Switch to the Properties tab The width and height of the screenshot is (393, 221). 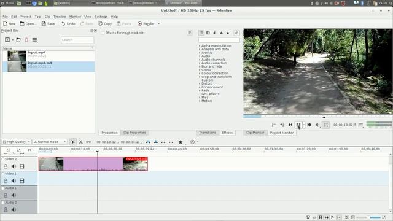tap(109, 133)
